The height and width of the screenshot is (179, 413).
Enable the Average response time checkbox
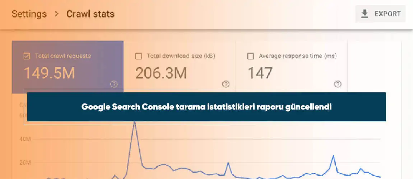pyautogui.click(x=250, y=56)
